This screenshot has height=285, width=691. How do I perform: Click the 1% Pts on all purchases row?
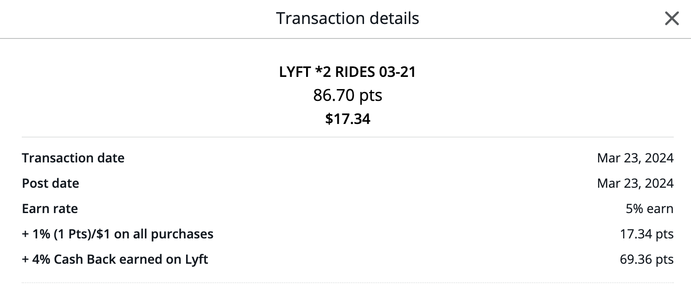(x=118, y=234)
